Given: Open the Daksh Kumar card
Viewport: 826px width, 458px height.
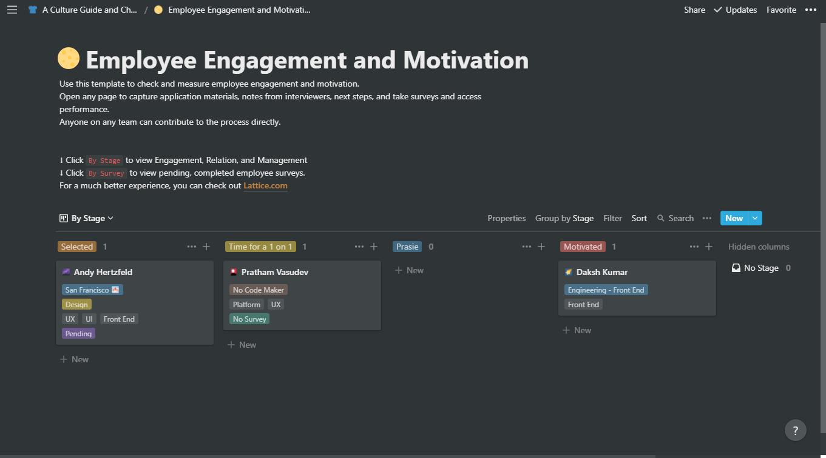Looking at the screenshot, I should (x=637, y=288).
